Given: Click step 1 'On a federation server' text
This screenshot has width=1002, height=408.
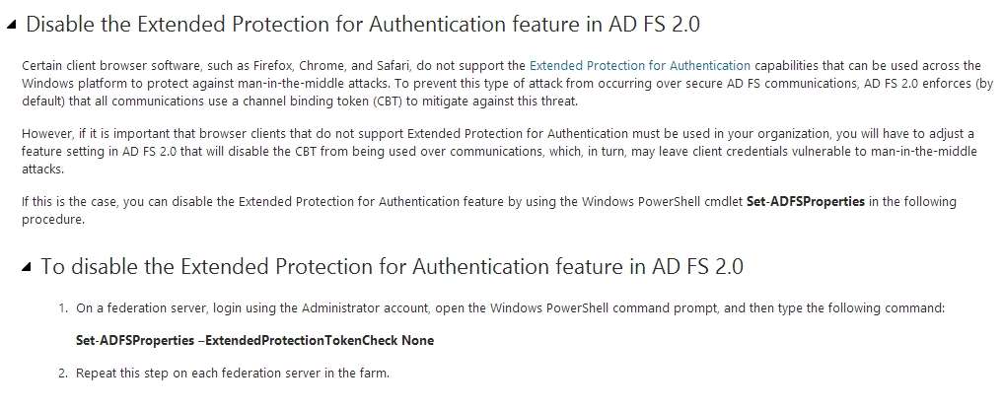Looking at the screenshot, I should pos(510,309).
